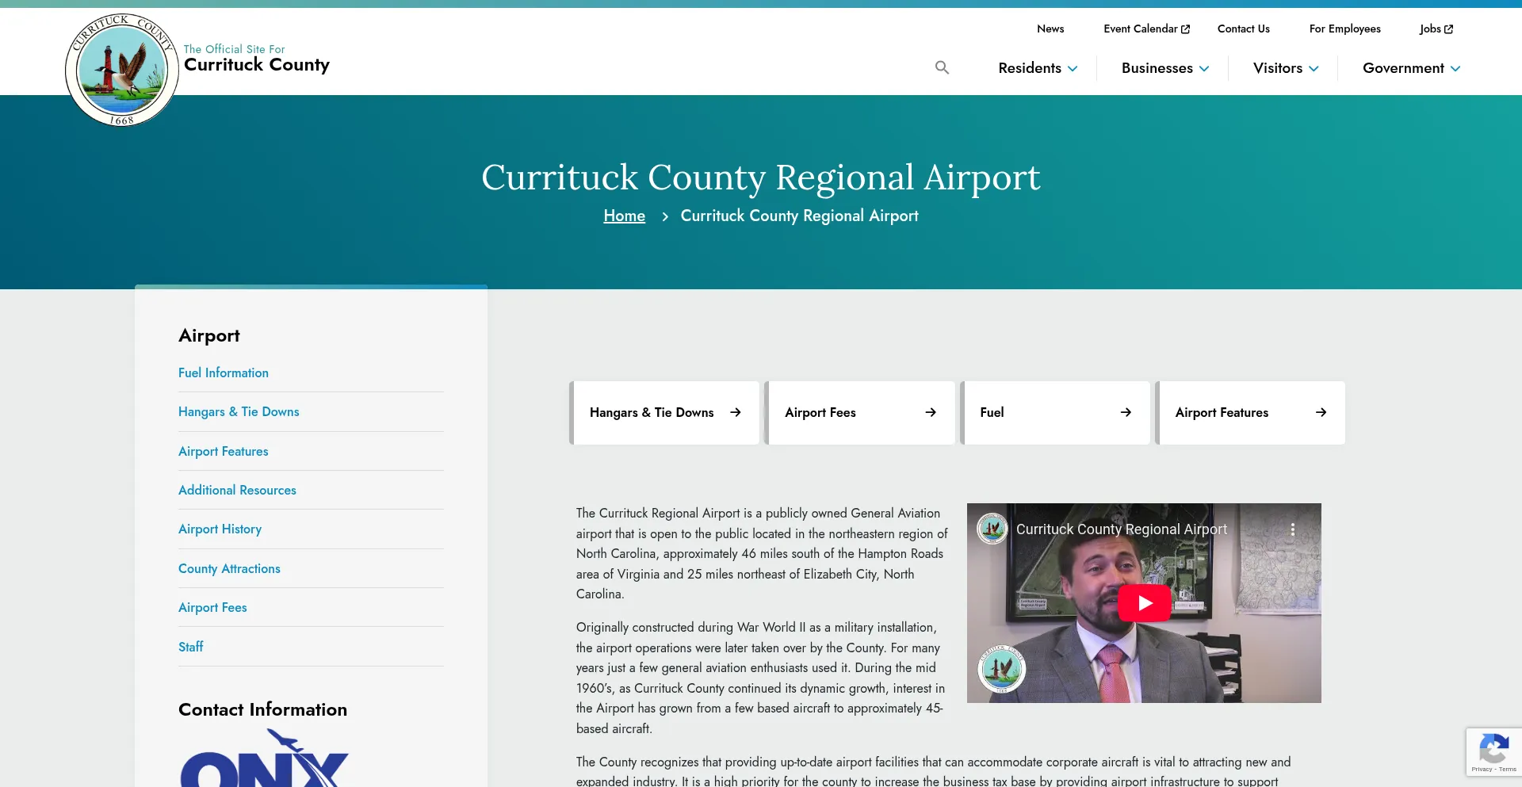Expand the Businesses menu chevron

[x=1204, y=69]
